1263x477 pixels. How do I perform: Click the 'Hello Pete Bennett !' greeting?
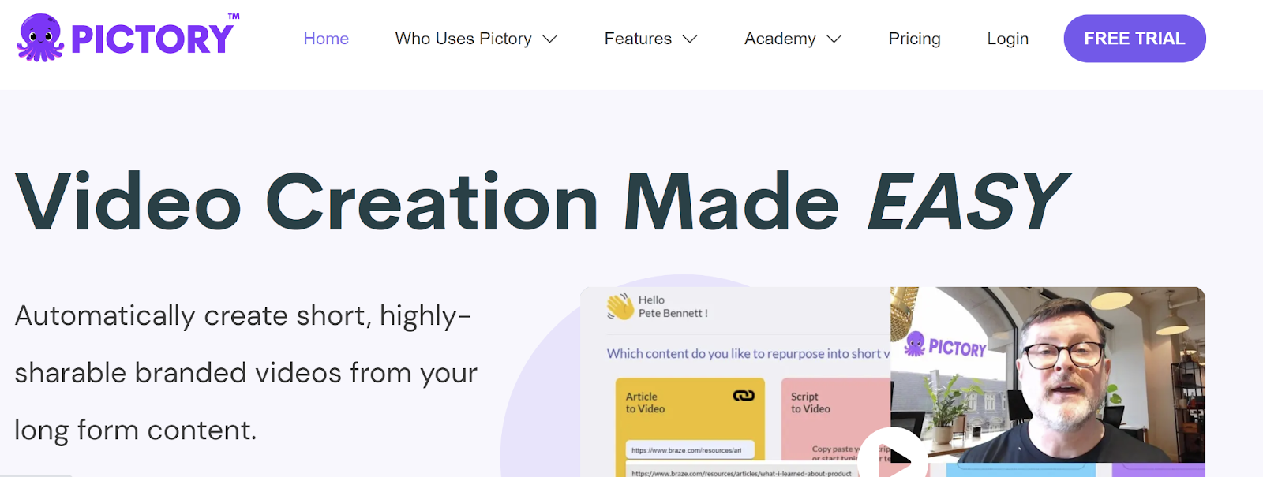coord(673,307)
